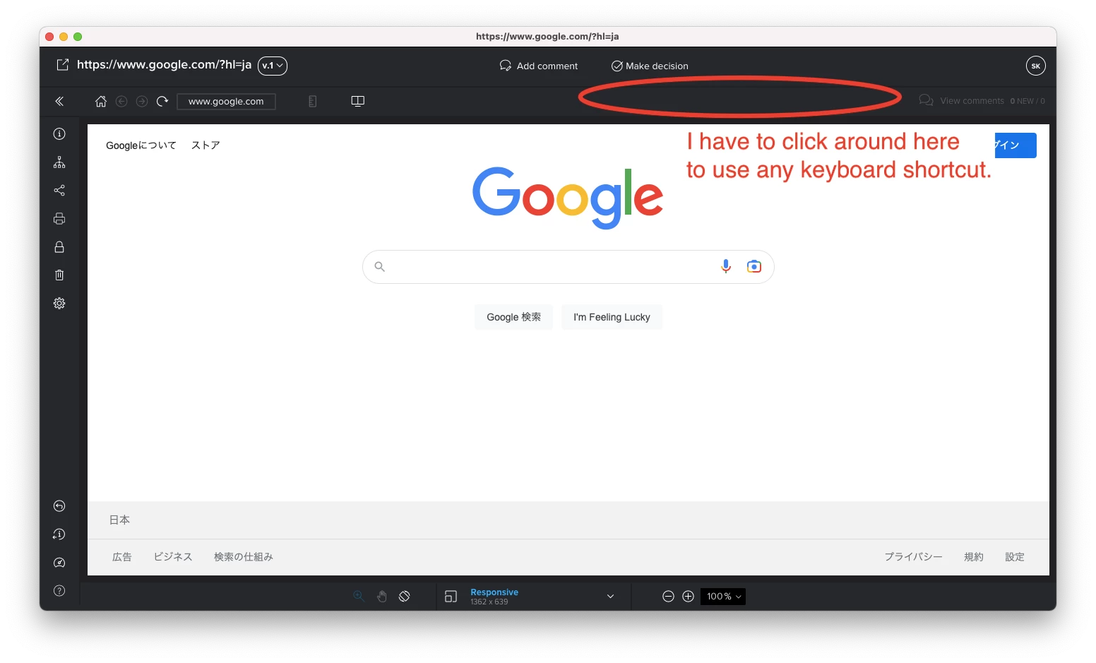The image size is (1096, 663).
Task: Open the settings gear icon
Action: [x=59, y=303]
